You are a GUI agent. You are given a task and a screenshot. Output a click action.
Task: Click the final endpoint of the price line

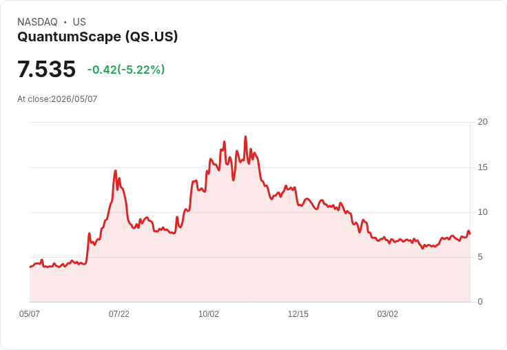470,234
